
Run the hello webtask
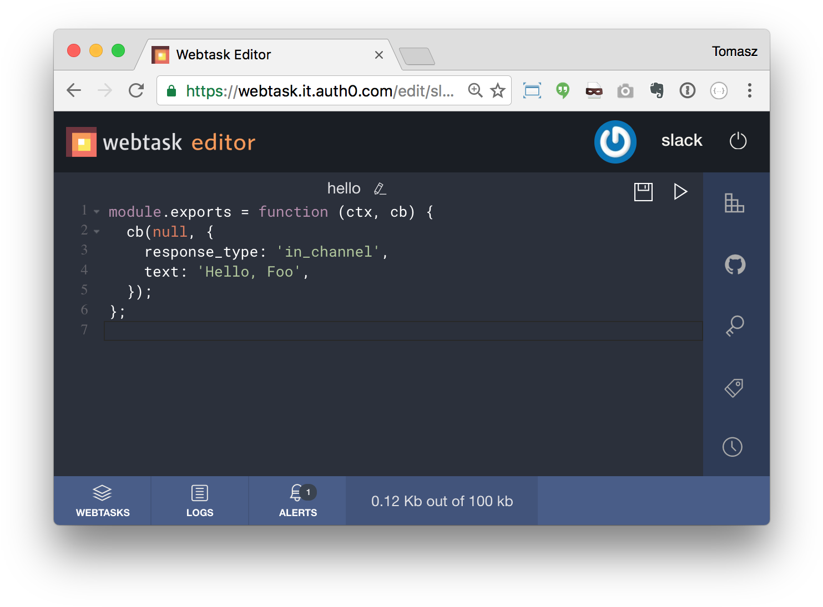[681, 192]
